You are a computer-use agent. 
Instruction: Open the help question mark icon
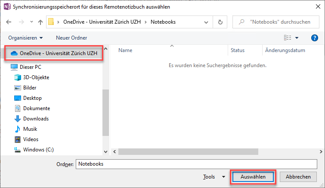[314, 38]
